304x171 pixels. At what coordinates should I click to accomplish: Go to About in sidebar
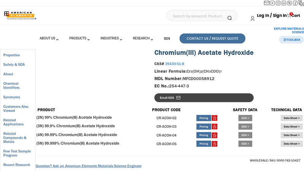[8, 74]
